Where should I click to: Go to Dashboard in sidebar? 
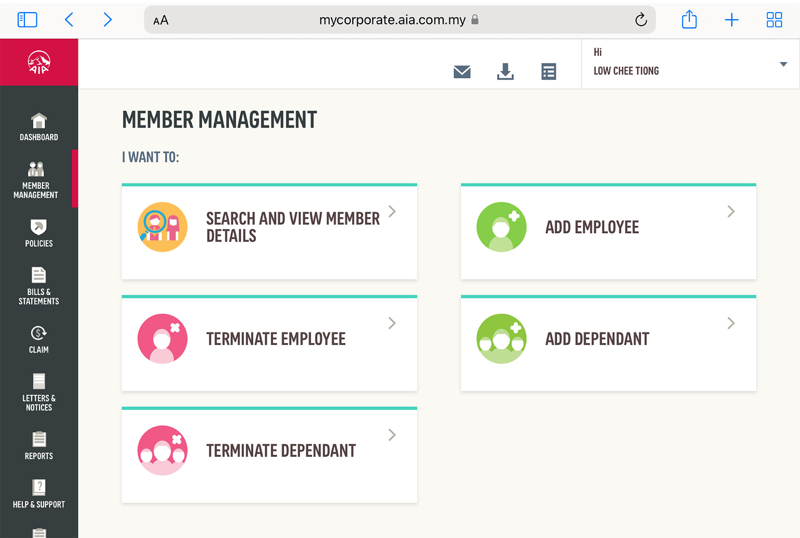pyautogui.click(x=39, y=127)
